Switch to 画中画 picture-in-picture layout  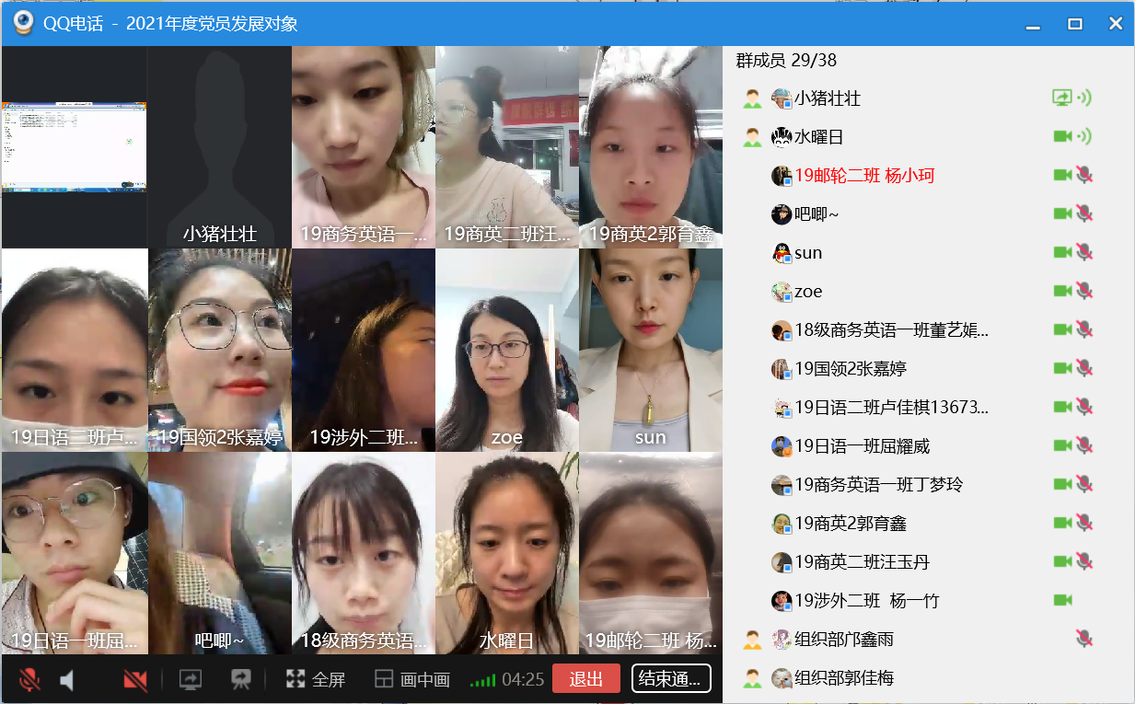tap(412, 680)
